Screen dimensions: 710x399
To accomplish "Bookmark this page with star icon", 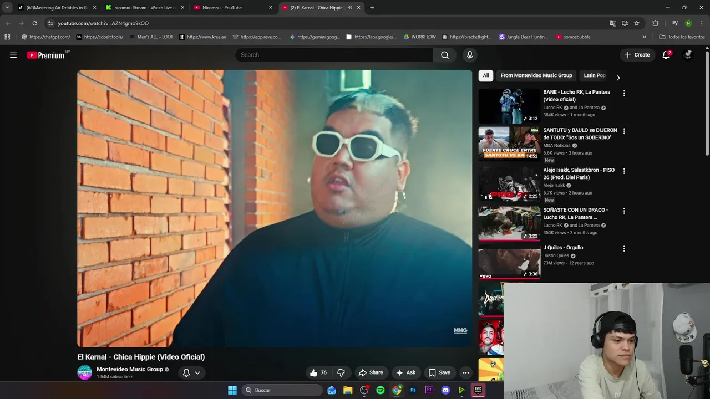I will tap(637, 23).
